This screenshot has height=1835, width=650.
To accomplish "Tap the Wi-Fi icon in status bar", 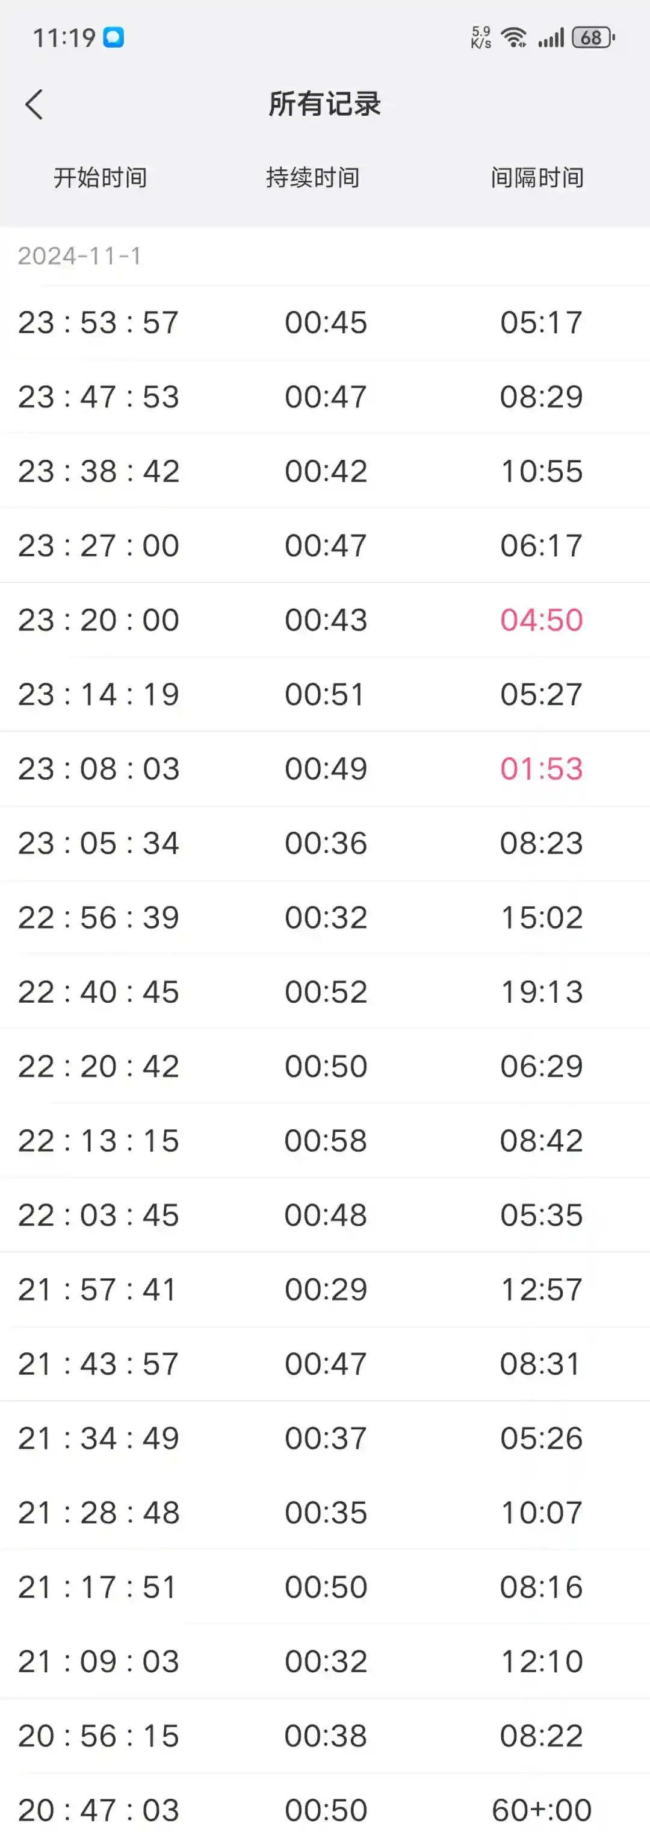I will [513, 37].
